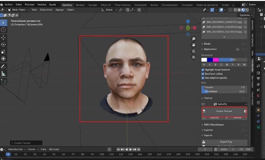Click the pin icon for IMG_20250830_134007311.jpg
This screenshot has height=160, width=265.
[203, 22]
